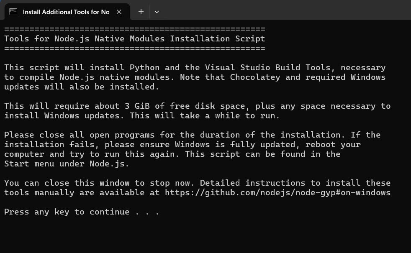
Task: Click the bottom equals-sign separator line
Action: coord(135,48)
